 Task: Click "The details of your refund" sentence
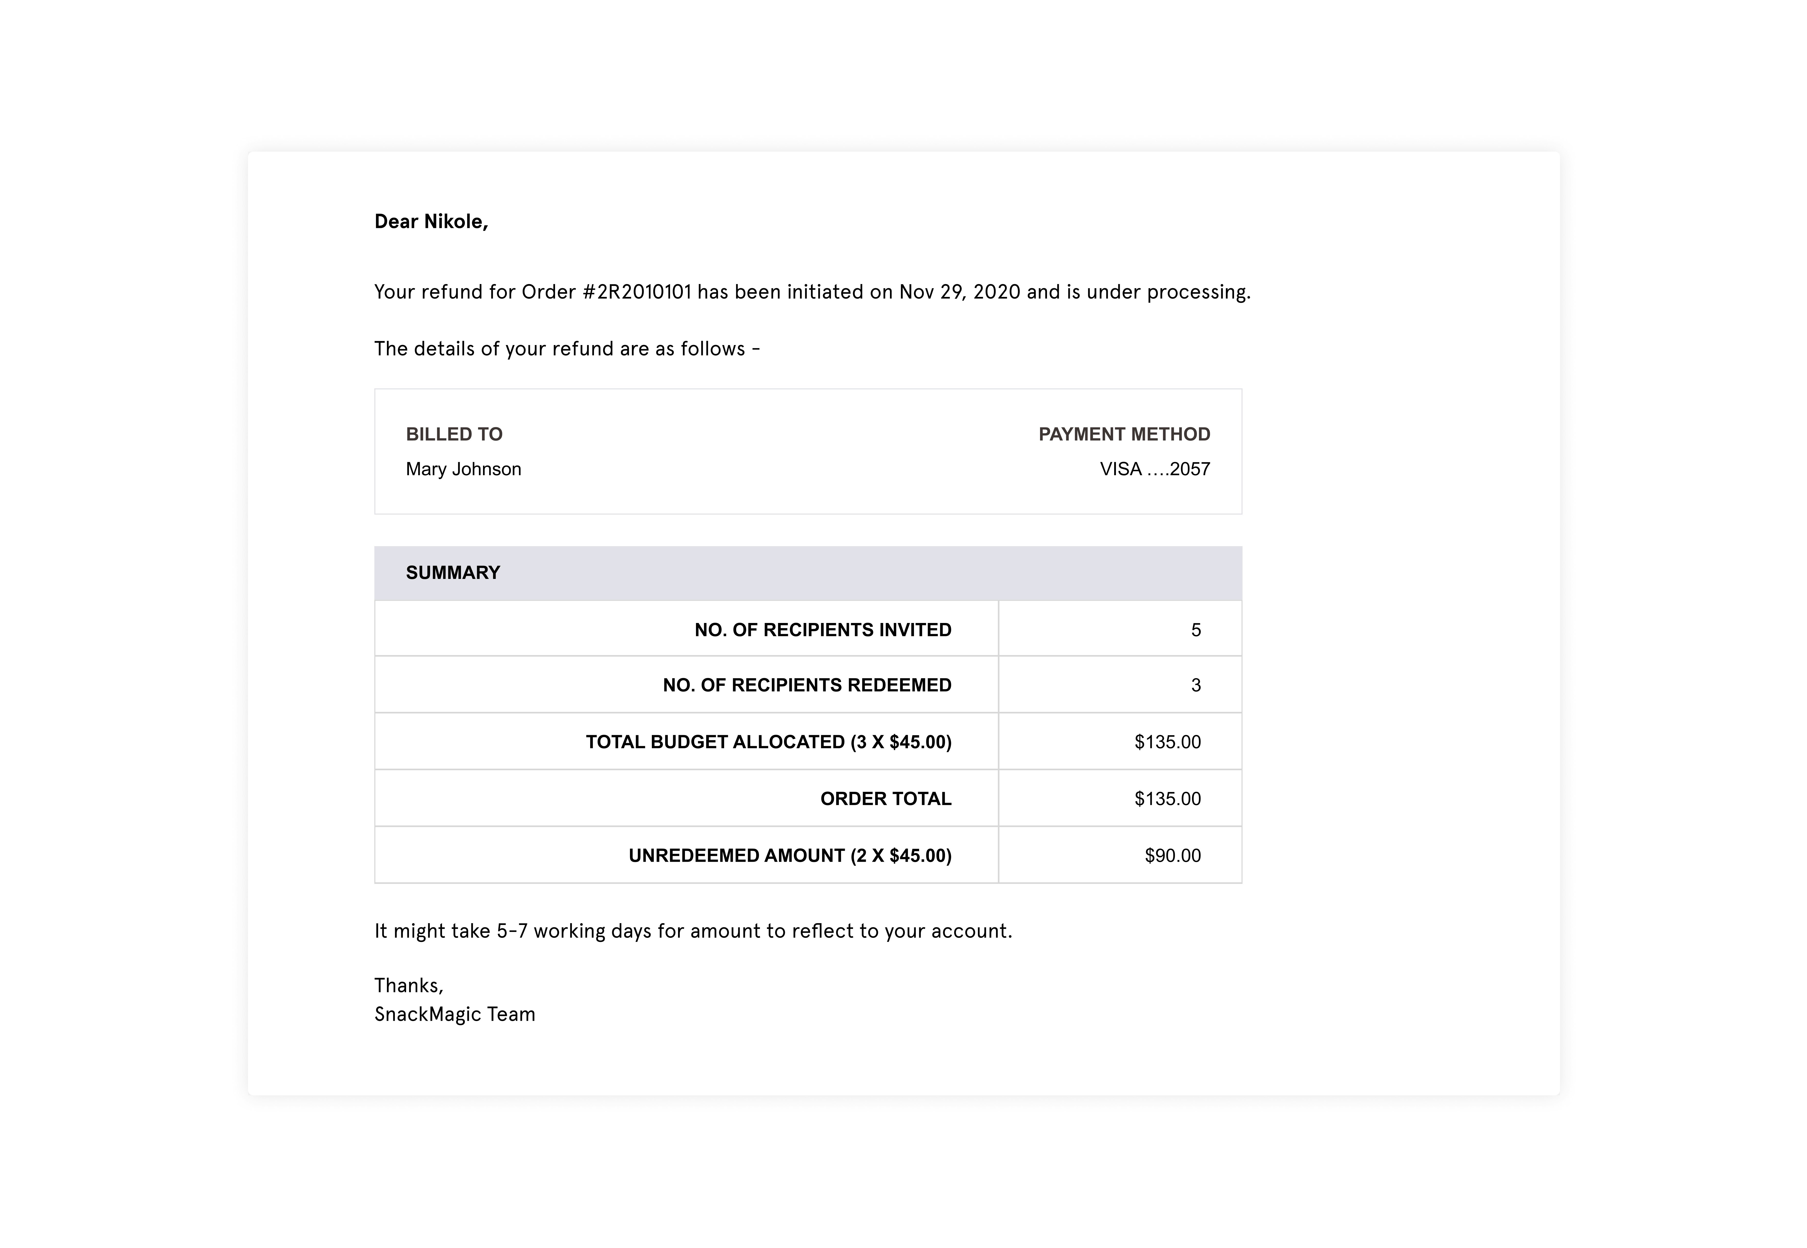(566, 349)
